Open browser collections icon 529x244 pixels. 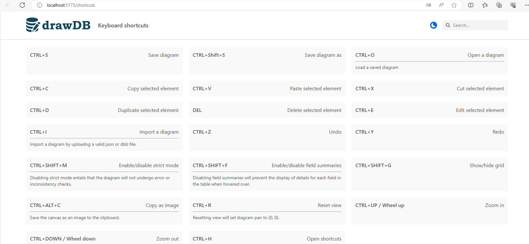(x=499, y=5)
